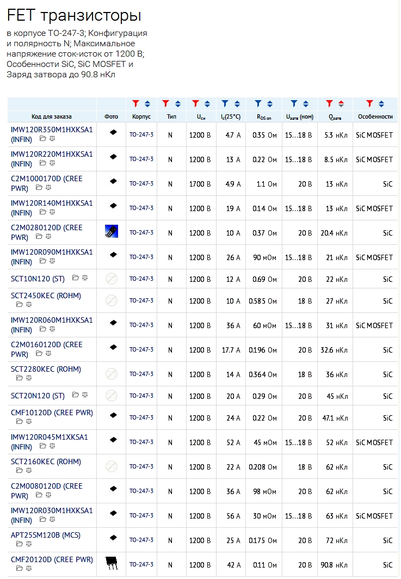
Task: Open the Корпус column filter funnel
Action: pos(135,103)
